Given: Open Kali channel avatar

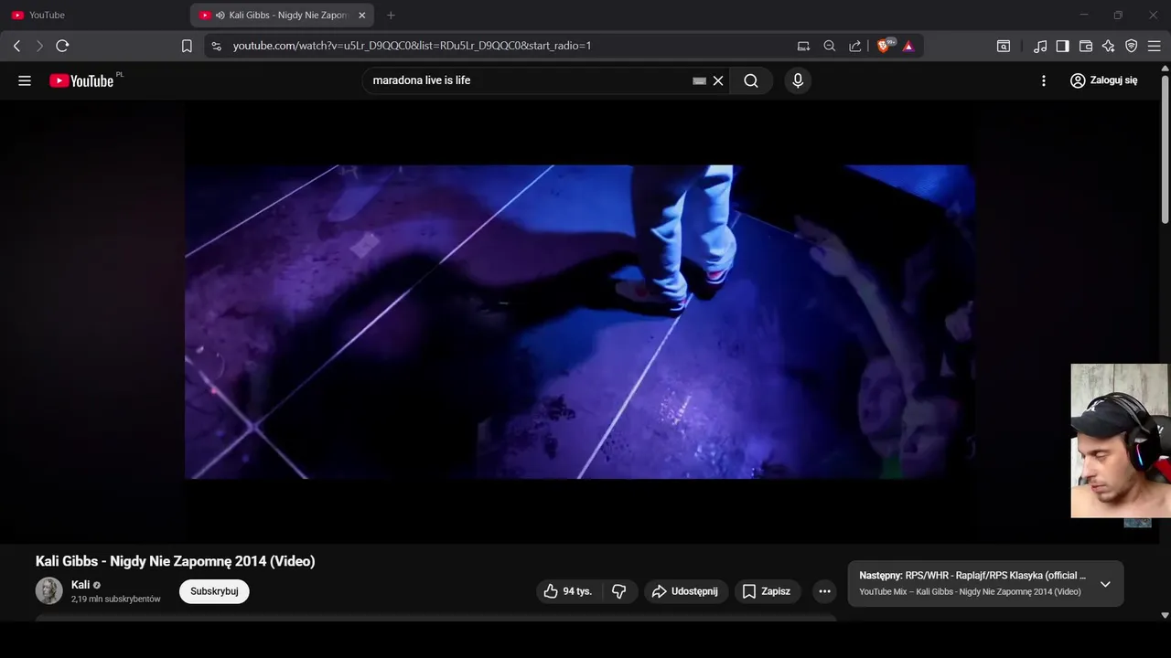Looking at the screenshot, I should pyautogui.click(x=48, y=590).
